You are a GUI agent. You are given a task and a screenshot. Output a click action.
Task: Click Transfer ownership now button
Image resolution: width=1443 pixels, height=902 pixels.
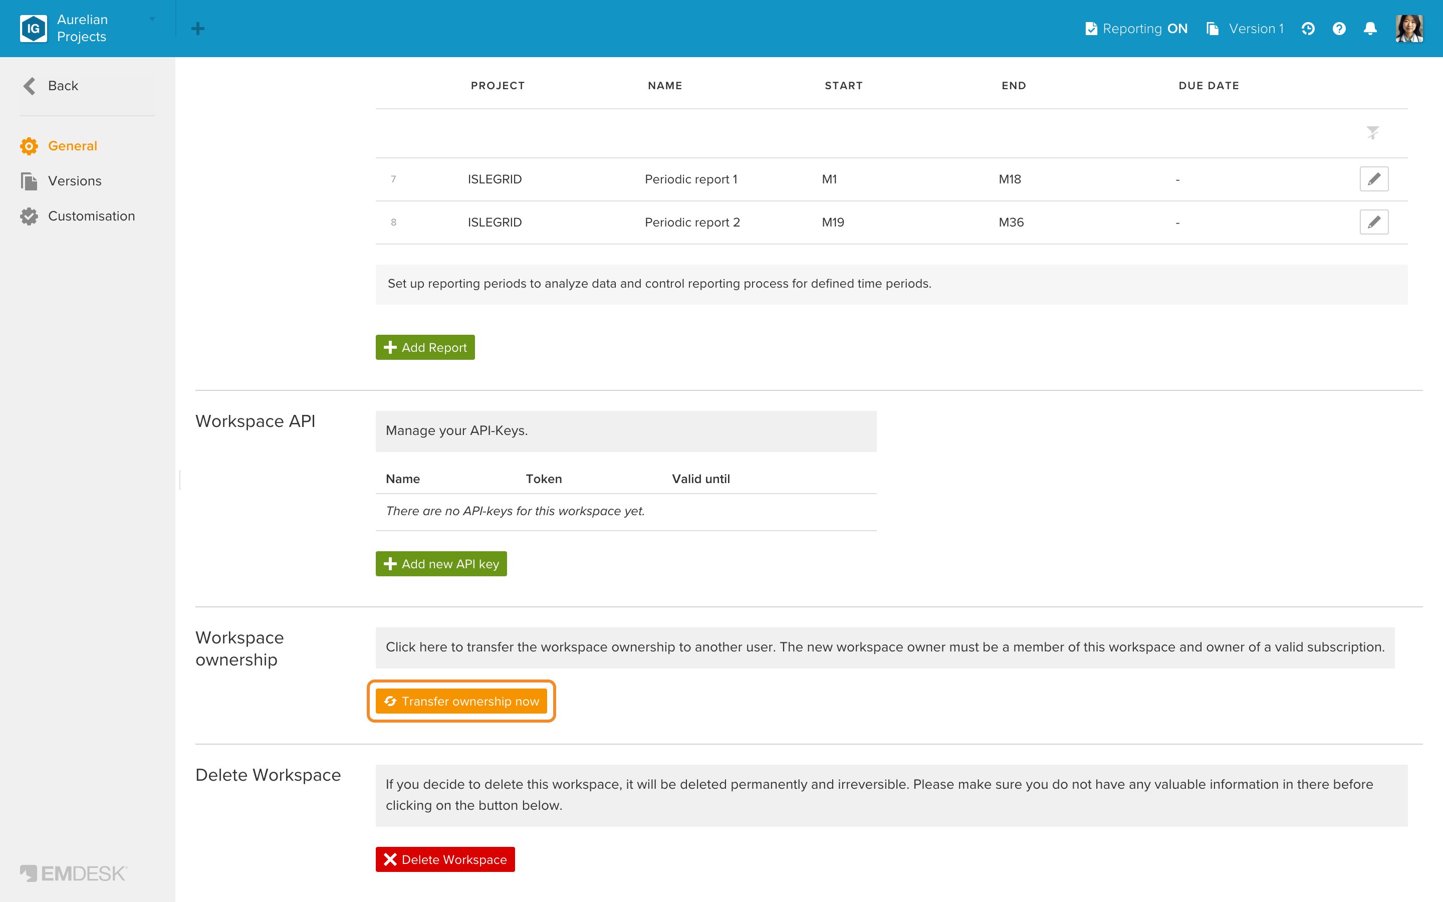click(x=461, y=701)
